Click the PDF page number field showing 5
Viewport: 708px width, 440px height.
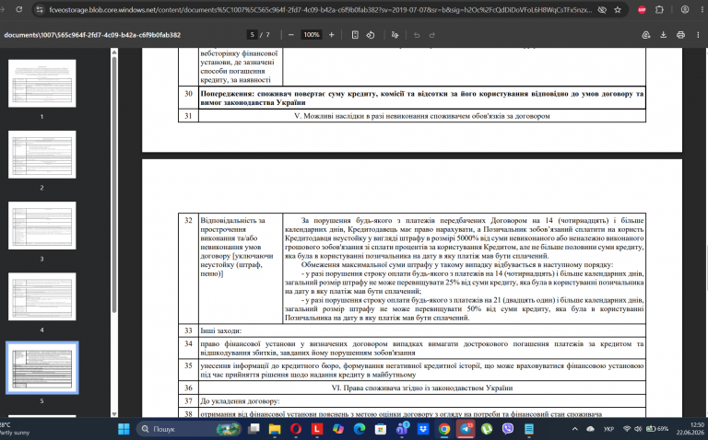point(252,35)
